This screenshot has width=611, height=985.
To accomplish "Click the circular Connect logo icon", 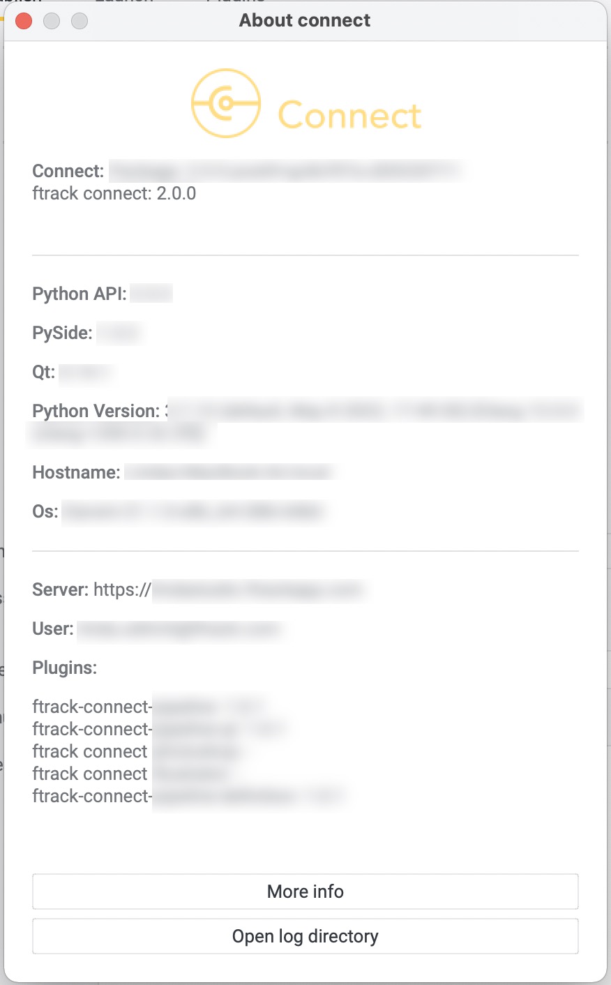I will [x=226, y=103].
